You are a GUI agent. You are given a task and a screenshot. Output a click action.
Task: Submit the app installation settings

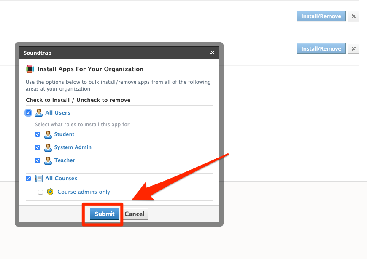pos(104,214)
